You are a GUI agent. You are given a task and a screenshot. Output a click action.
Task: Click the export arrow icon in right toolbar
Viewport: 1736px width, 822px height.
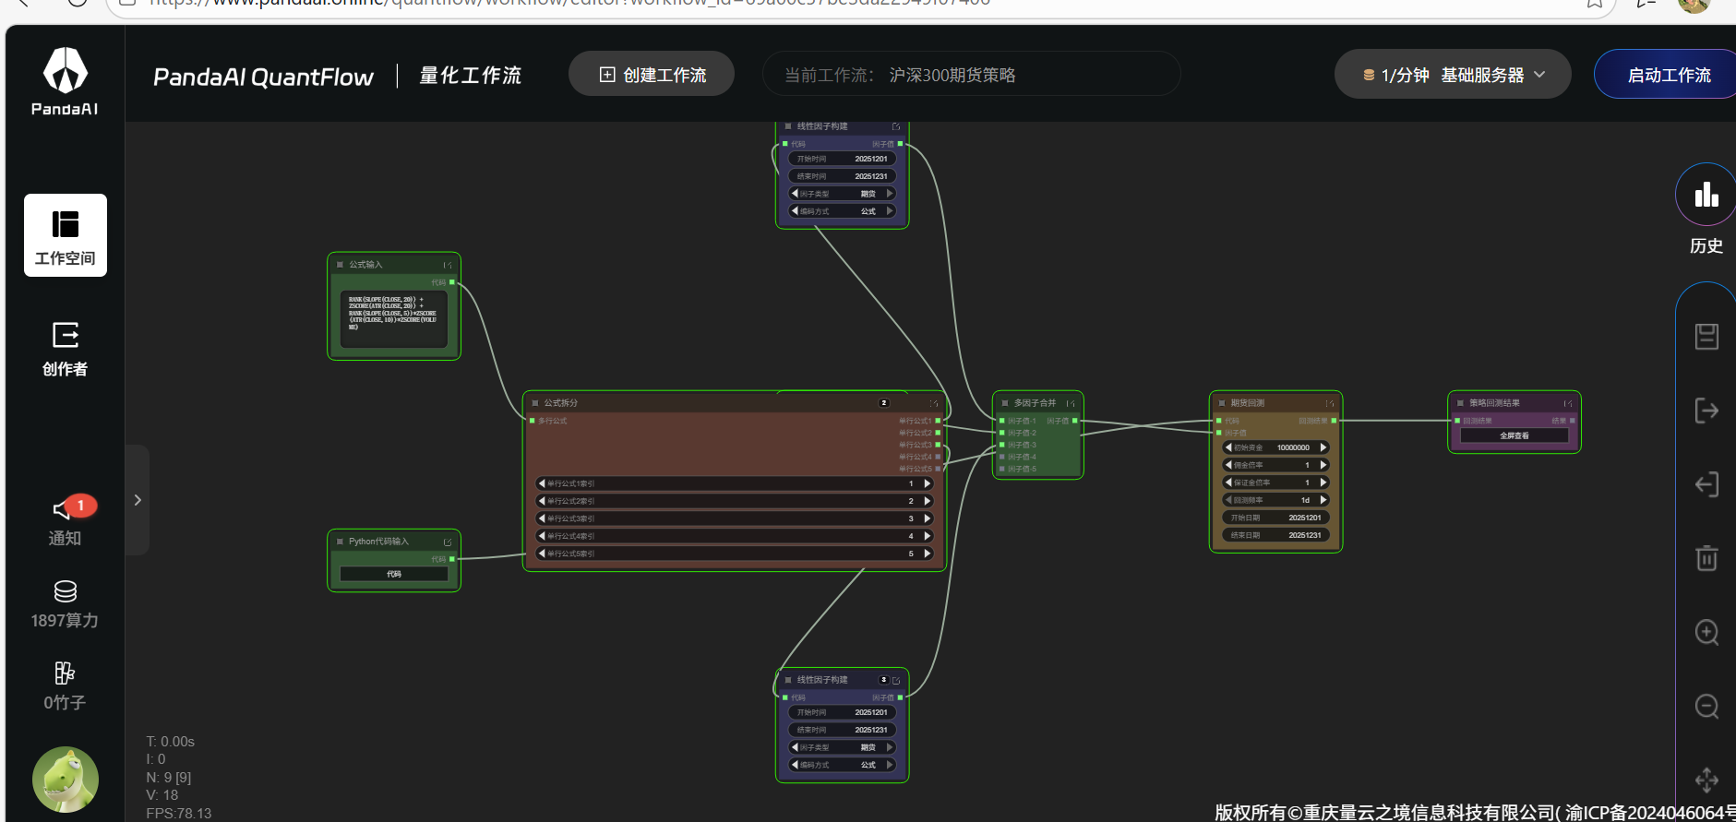[1706, 411]
